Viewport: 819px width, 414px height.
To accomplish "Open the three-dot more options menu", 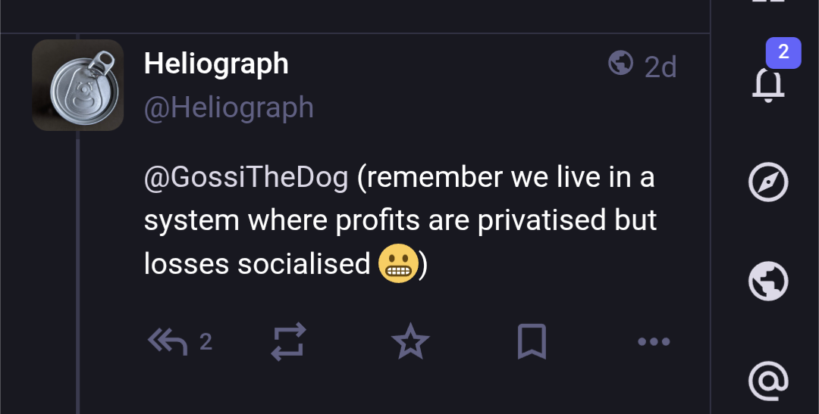I will tap(654, 342).
